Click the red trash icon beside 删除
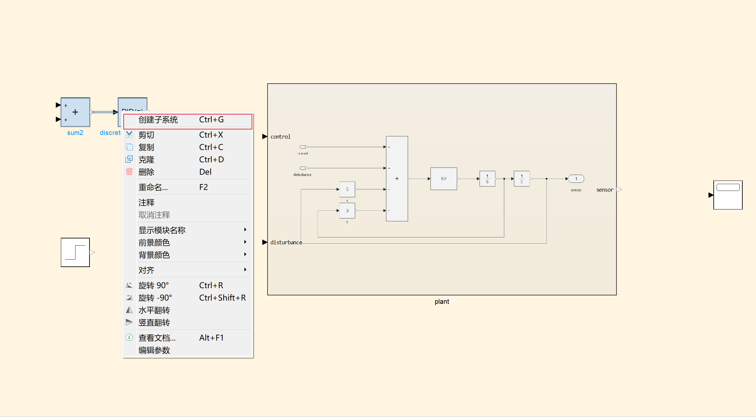This screenshot has height=417, width=756. click(129, 171)
